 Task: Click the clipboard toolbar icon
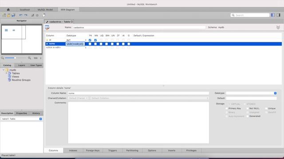43,15
